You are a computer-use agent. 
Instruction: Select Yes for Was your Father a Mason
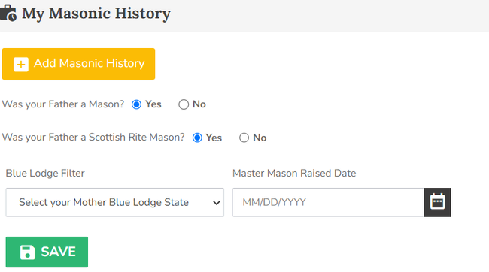[x=137, y=104]
